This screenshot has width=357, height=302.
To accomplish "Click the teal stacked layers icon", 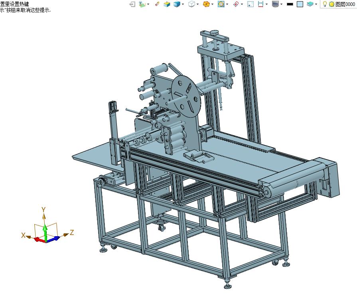I will point(310,4).
